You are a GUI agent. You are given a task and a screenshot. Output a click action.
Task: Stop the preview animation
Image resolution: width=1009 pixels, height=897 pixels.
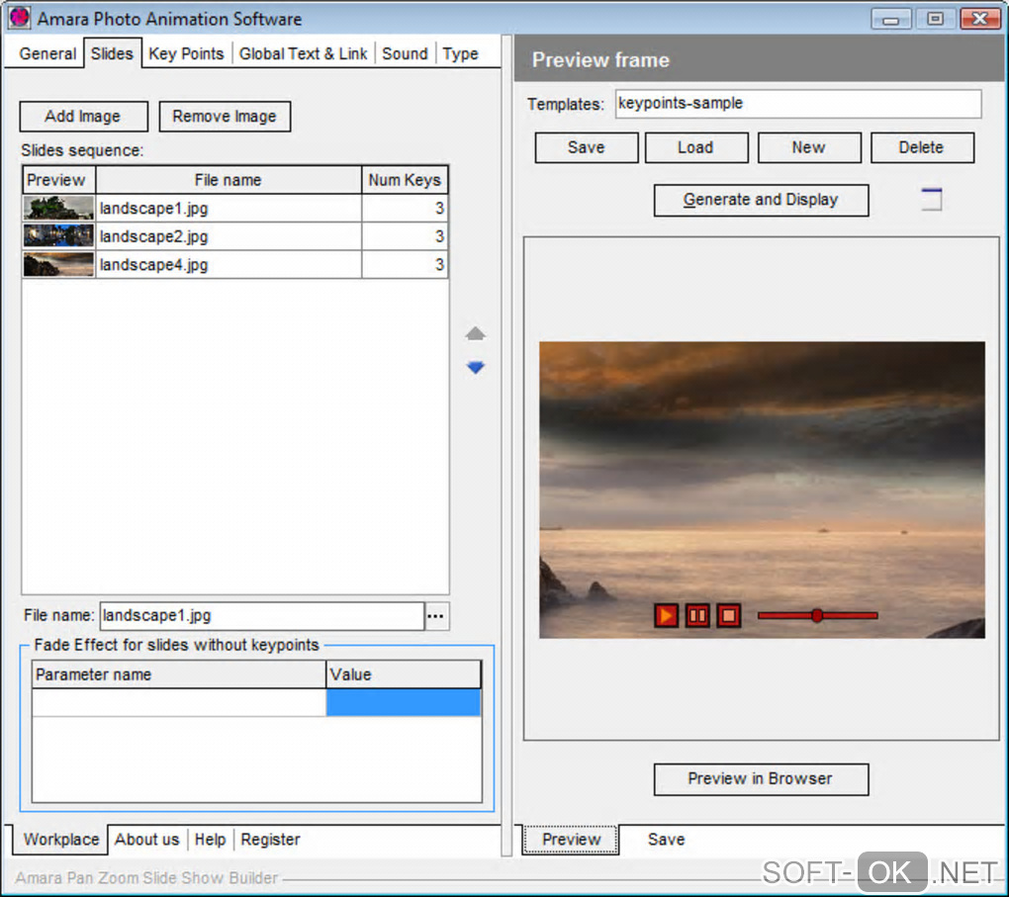[x=728, y=616]
